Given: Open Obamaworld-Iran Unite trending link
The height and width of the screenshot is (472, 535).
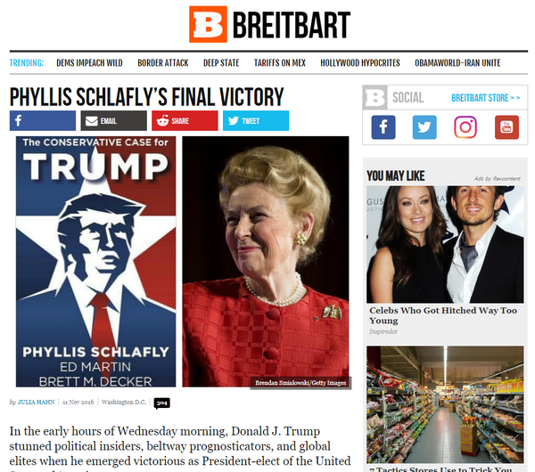Looking at the screenshot, I should (457, 63).
